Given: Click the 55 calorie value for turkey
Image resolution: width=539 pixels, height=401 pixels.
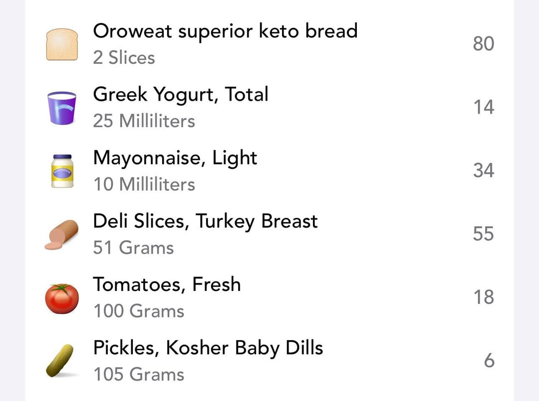Looking at the screenshot, I should 483,234.
